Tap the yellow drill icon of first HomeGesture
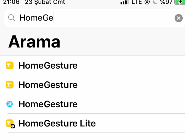This screenshot has height=140, width=185. point(10,66)
